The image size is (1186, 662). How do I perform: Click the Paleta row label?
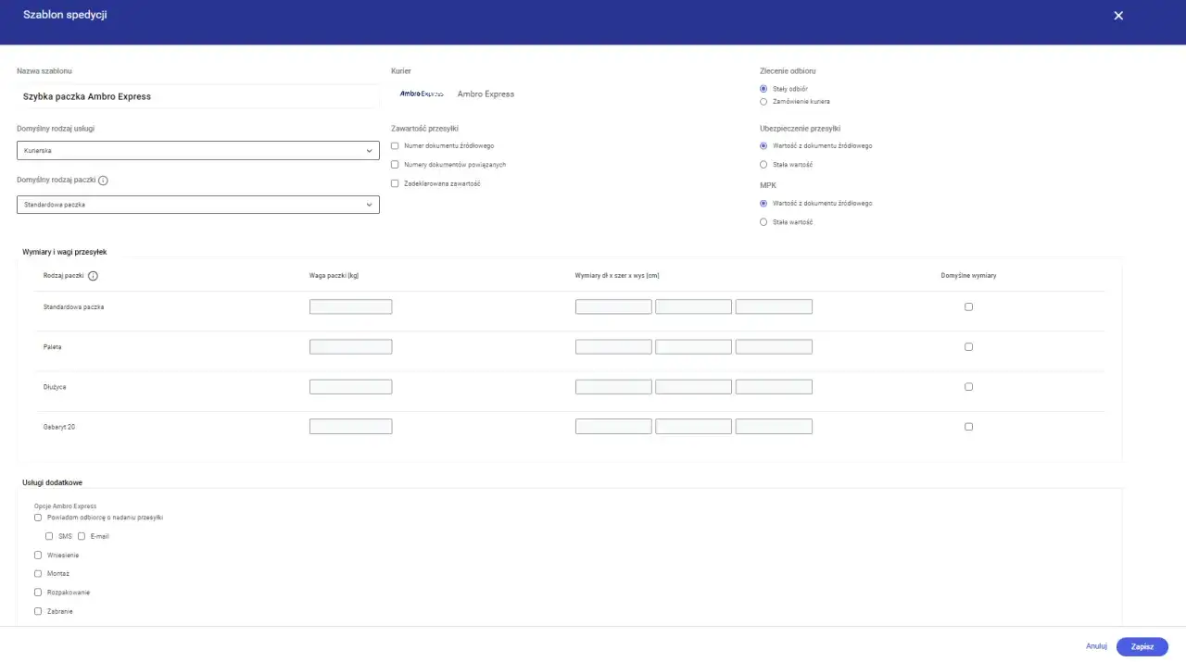[x=53, y=346]
